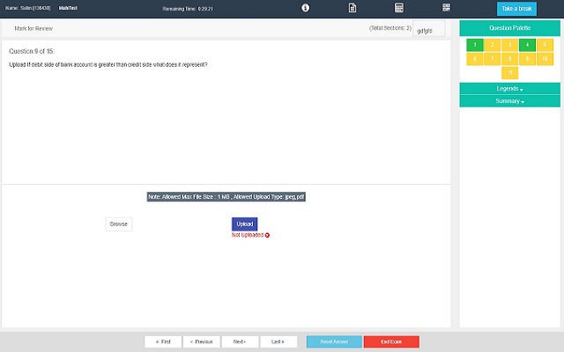Click the Remaining Time display
Image resolution: width=564 pixels, height=352 pixels.
[x=188, y=9]
